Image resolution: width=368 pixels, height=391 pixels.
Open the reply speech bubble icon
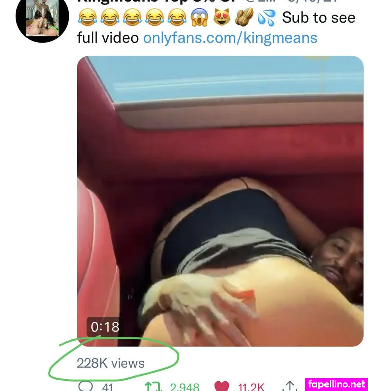[86, 386]
